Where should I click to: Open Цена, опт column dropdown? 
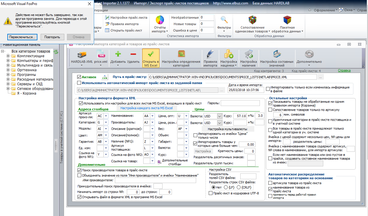186,116
